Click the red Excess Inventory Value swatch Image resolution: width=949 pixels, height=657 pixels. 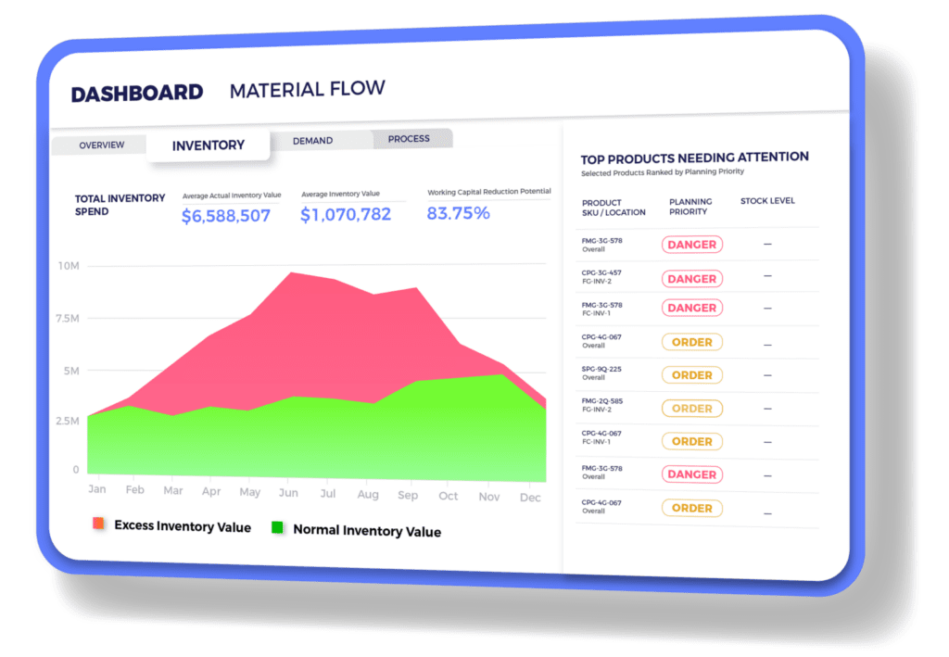point(98,524)
